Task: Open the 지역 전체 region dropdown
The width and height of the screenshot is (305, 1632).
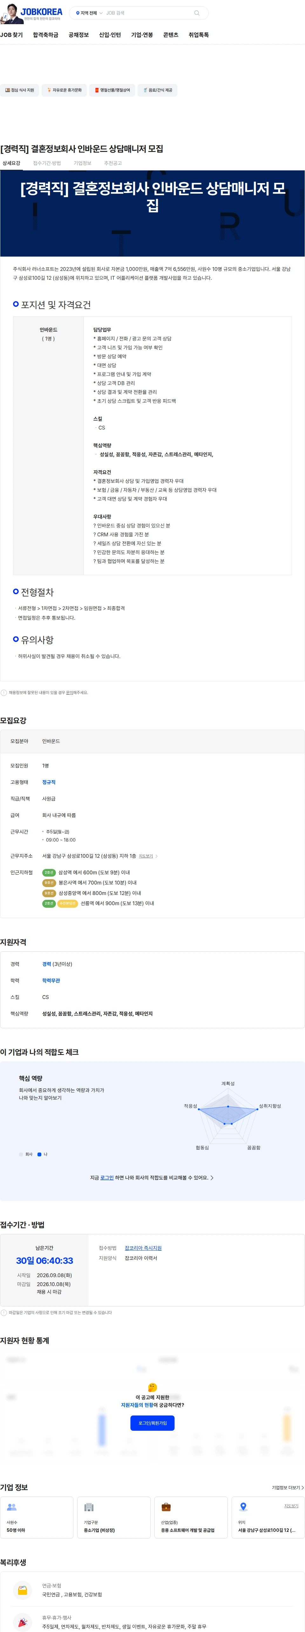Action: [x=89, y=13]
